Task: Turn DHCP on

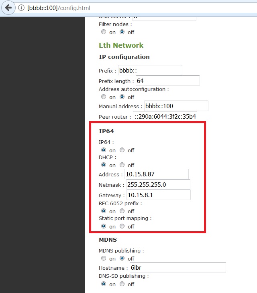Action: click(104, 165)
